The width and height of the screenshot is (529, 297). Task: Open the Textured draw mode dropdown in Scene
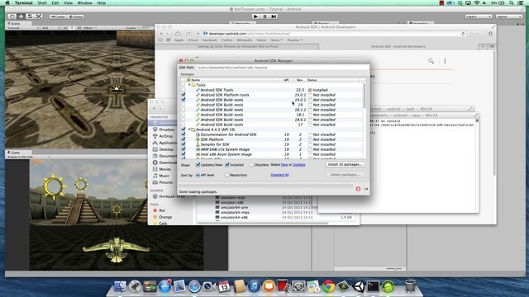coord(23,28)
